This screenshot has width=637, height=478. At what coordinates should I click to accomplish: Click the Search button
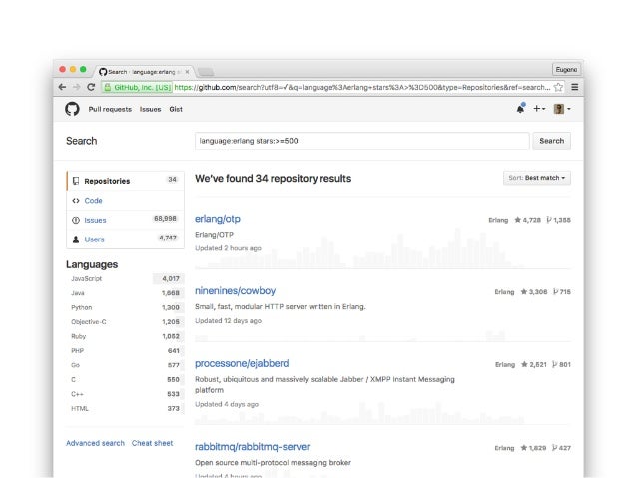tap(551, 141)
